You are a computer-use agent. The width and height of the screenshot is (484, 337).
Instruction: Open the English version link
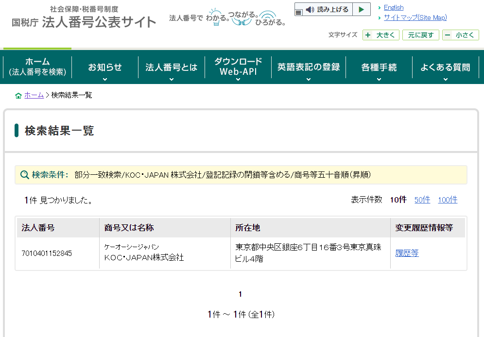point(394,8)
